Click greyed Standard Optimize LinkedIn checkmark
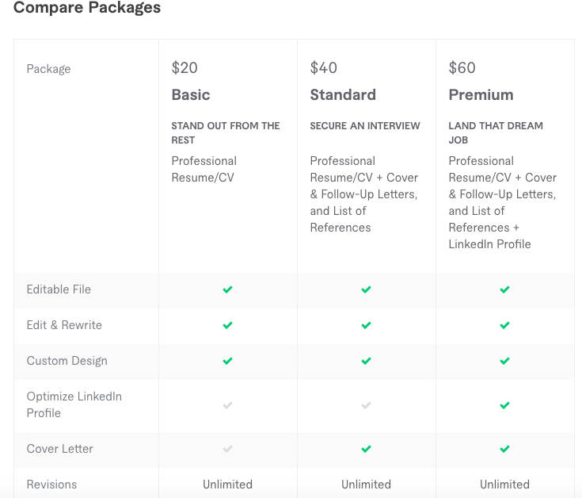 pyautogui.click(x=366, y=405)
